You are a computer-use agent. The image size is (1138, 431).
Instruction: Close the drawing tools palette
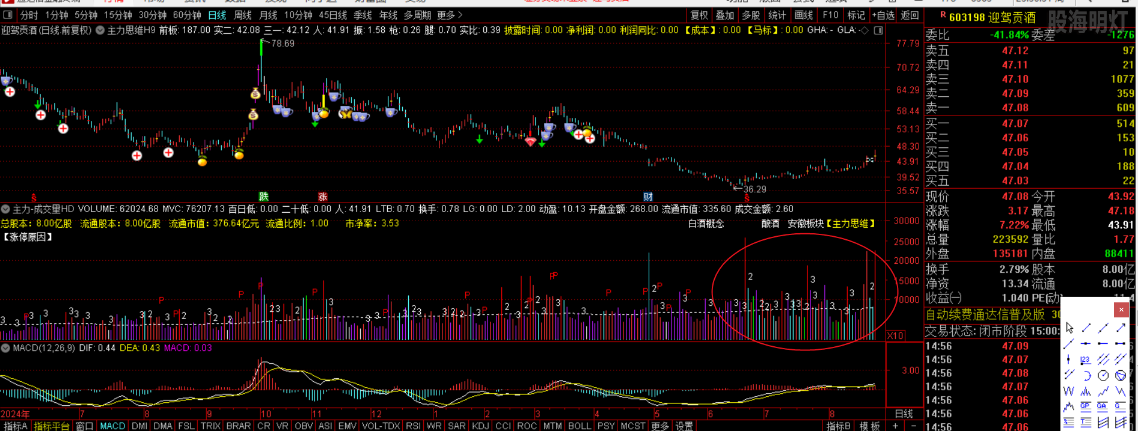point(1121,310)
